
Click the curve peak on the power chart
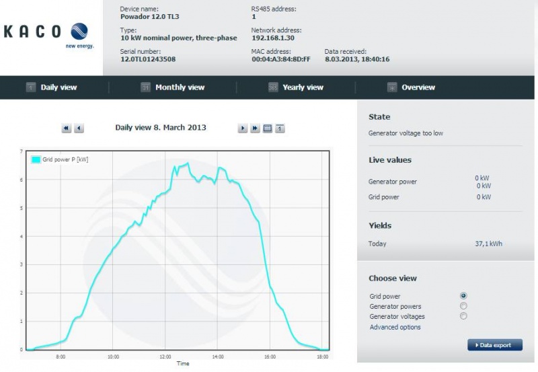pos(188,163)
